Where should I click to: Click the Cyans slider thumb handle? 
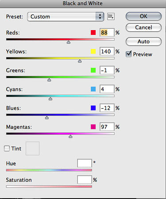coord(50,99)
